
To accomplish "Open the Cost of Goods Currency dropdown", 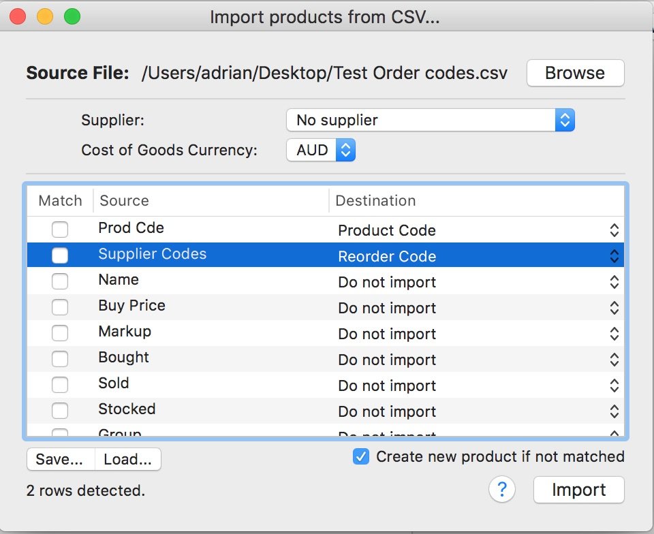I will (321, 150).
